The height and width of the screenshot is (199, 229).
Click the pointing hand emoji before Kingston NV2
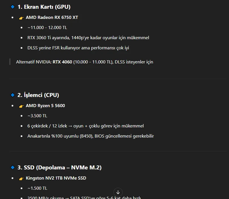point(21,178)
